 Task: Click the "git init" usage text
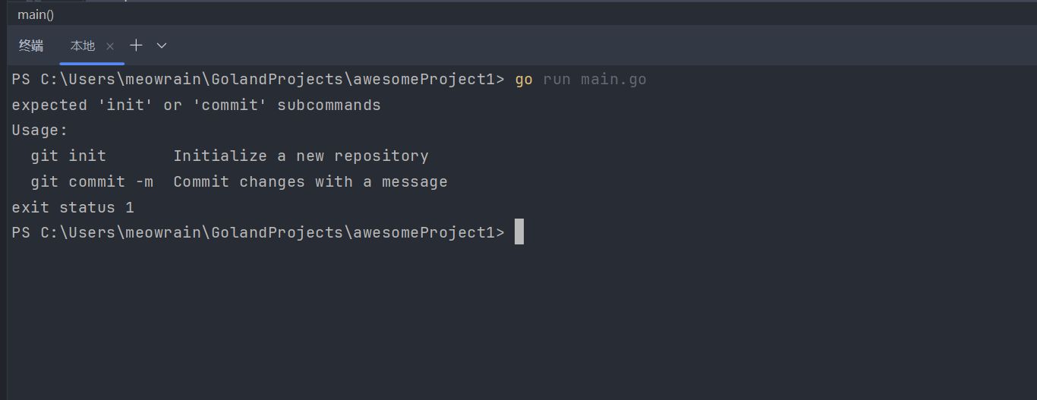point(68,156)
